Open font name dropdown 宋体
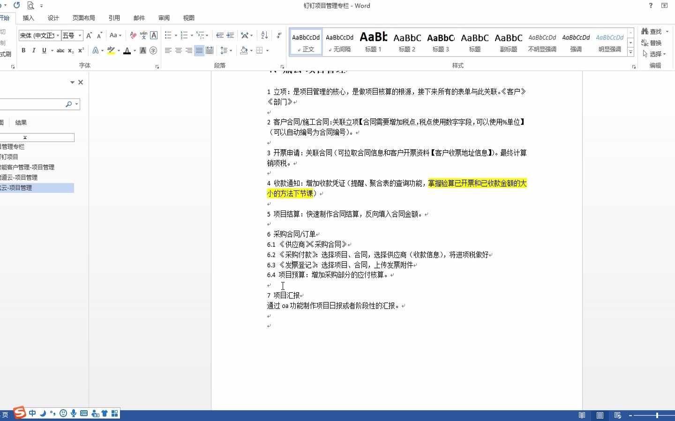The image size is (675, 421). coord(58,36)
